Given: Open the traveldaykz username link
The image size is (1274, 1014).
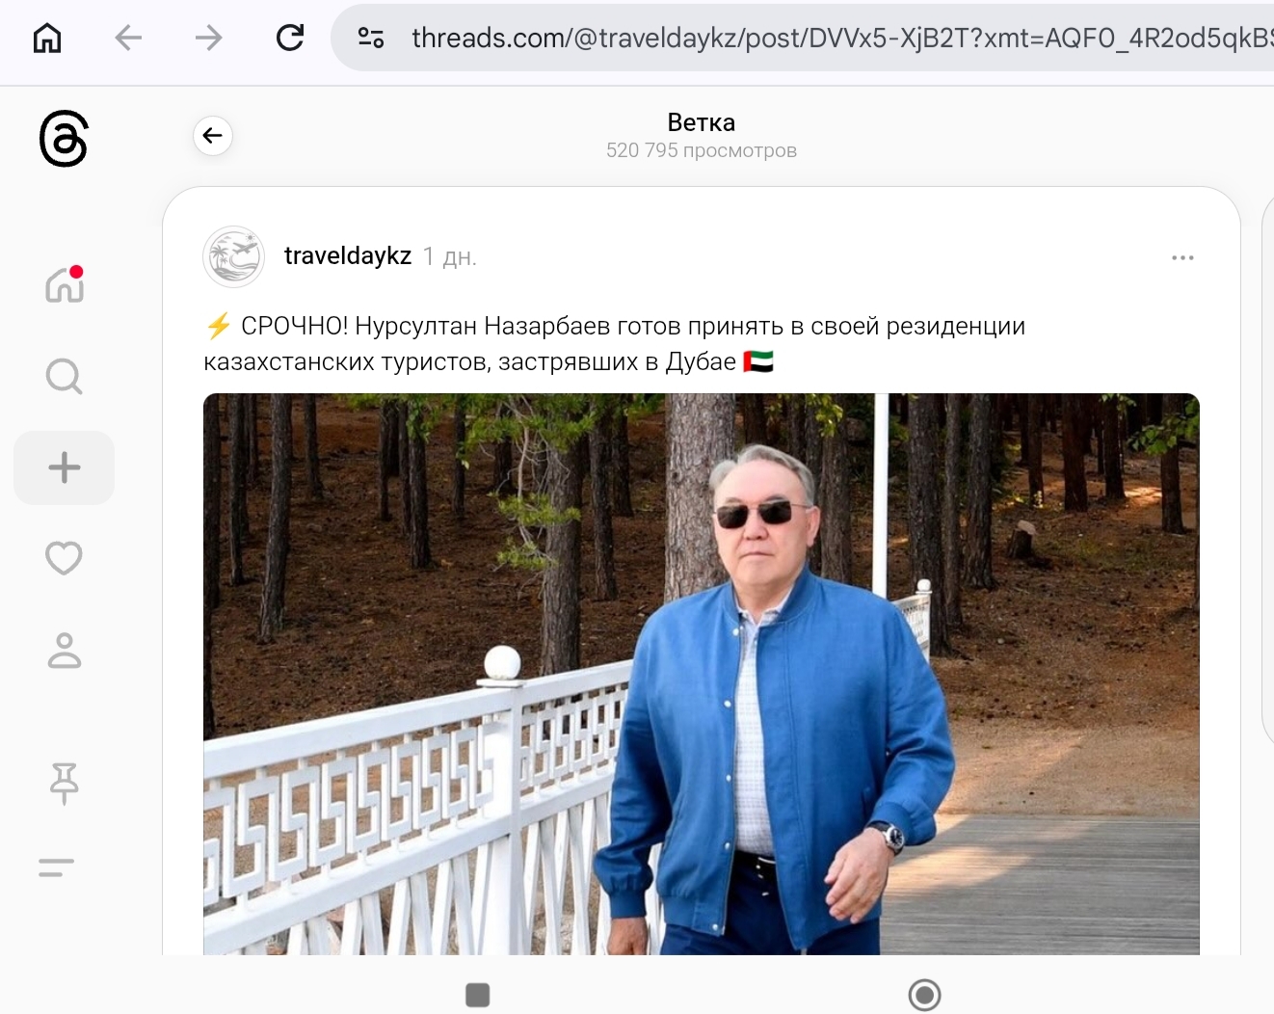Looking at the screenshot, I should 348,255.
